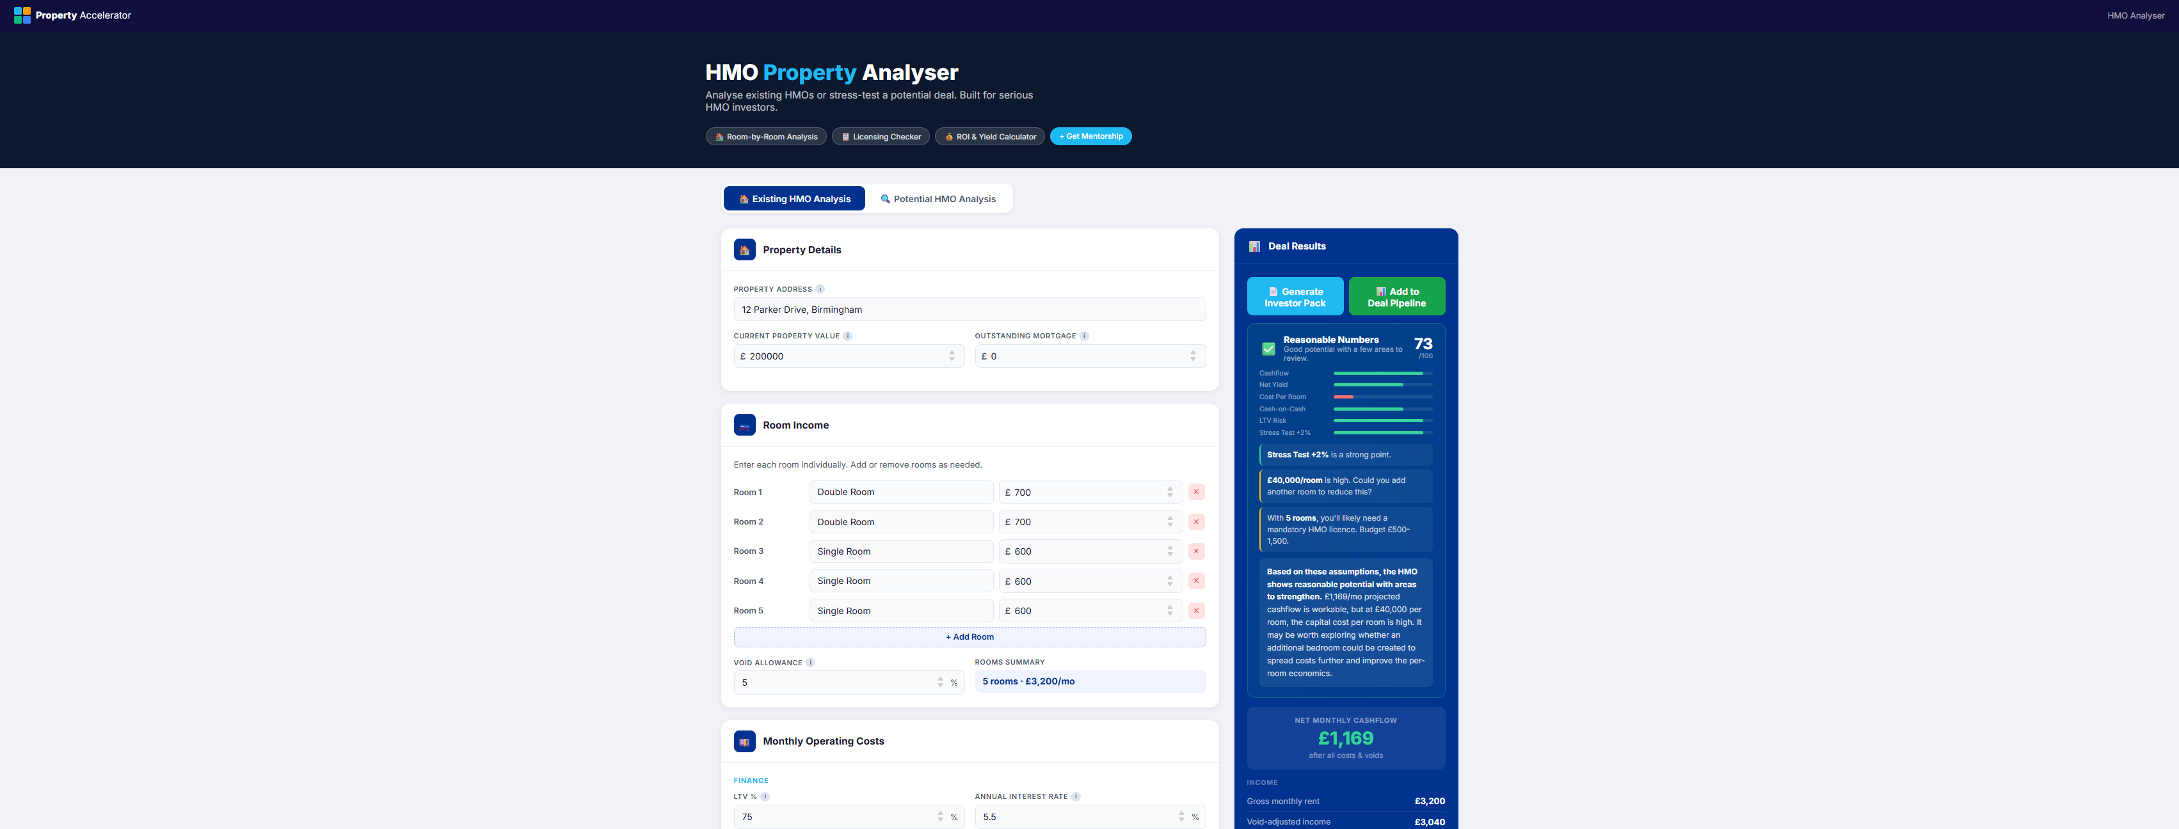2179x829 pixels.
Task: Click the LTV % input field
Action: [849, 817]
